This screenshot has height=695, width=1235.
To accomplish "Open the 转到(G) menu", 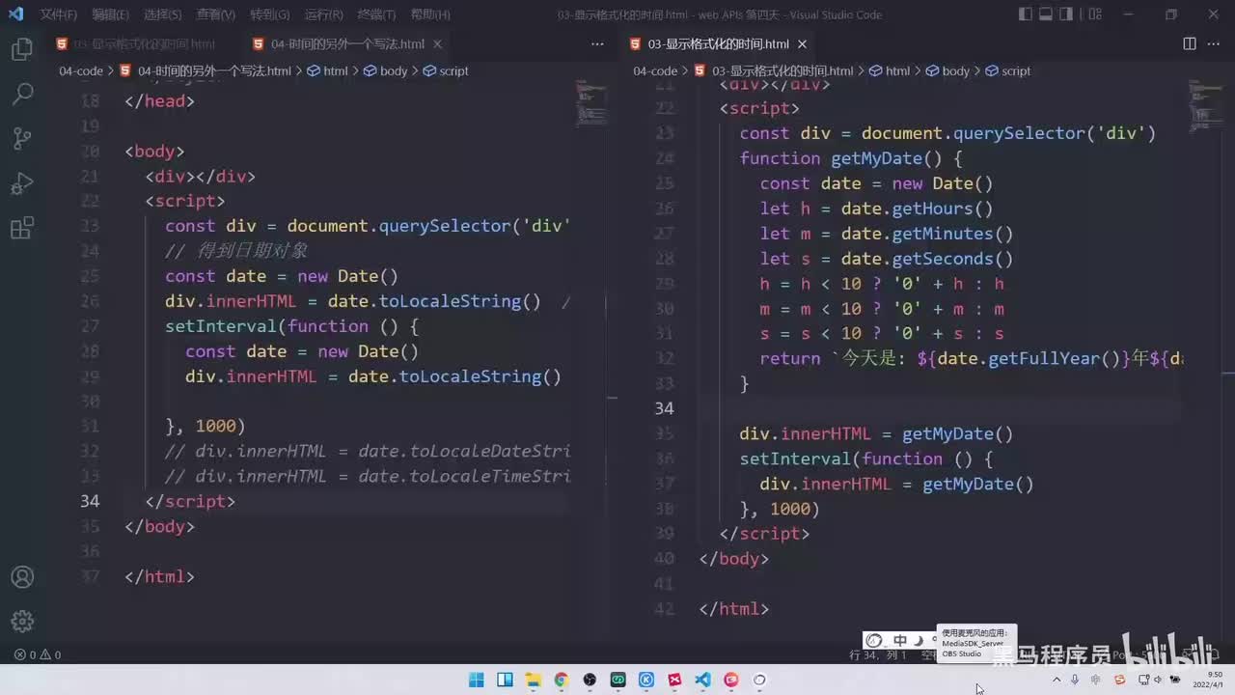I will point(269,14).
